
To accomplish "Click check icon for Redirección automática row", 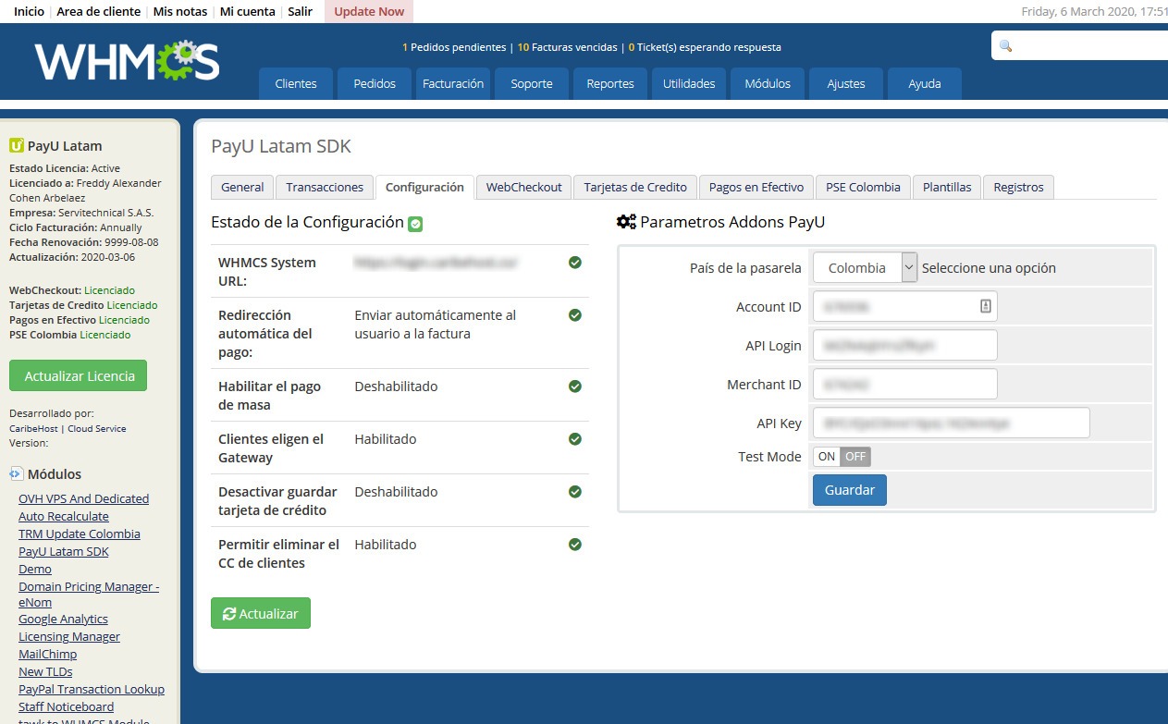I will (x=575, y=315).
